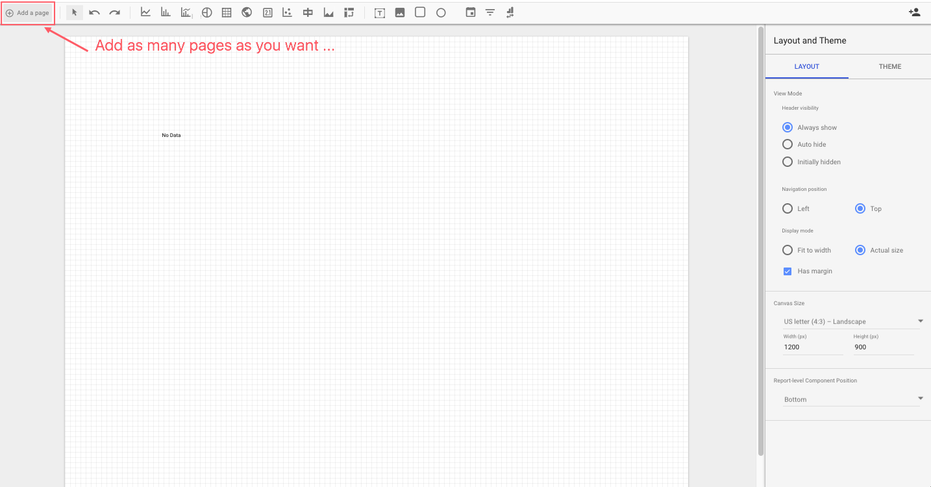Click the Redo icon

click(115, 12)
